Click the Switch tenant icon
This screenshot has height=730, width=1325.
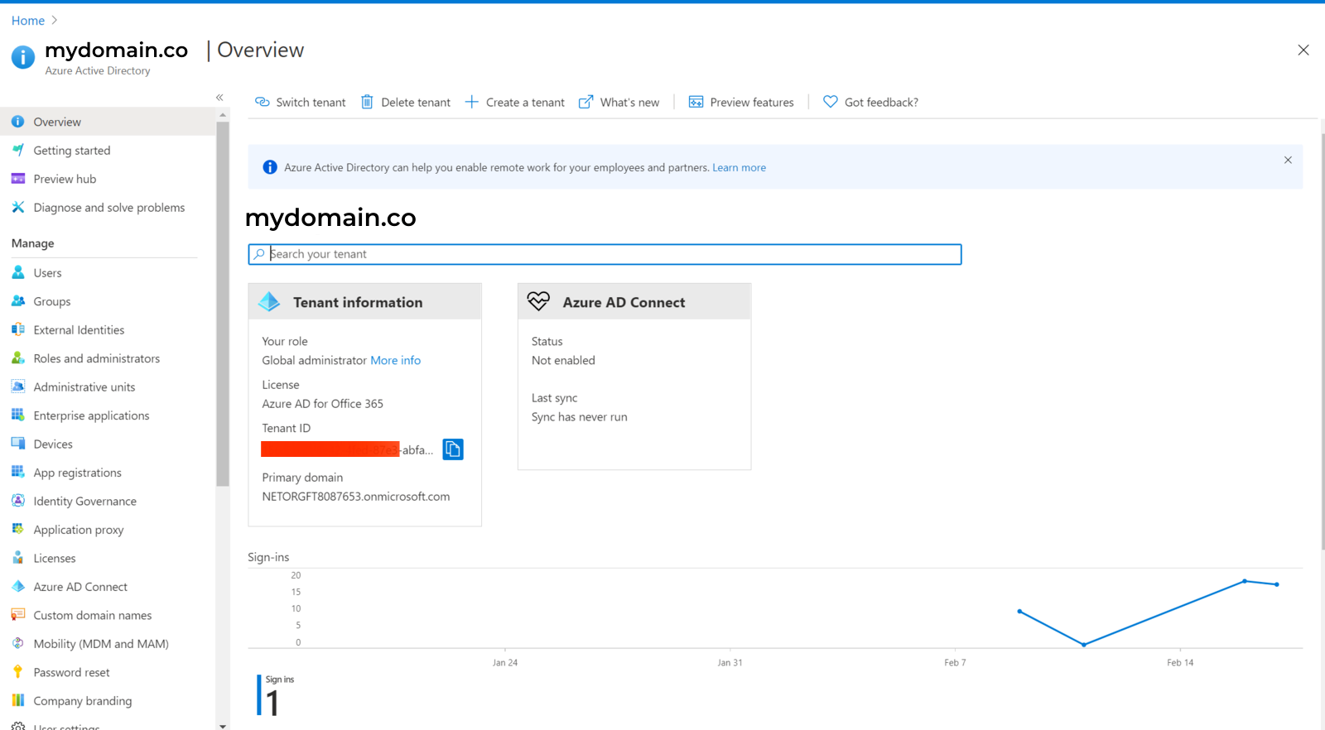[263, 102]
